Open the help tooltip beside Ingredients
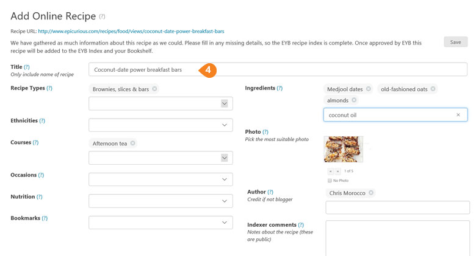This screenshot has width=476, height=256. pyautogui.click(x=279, y=88)
